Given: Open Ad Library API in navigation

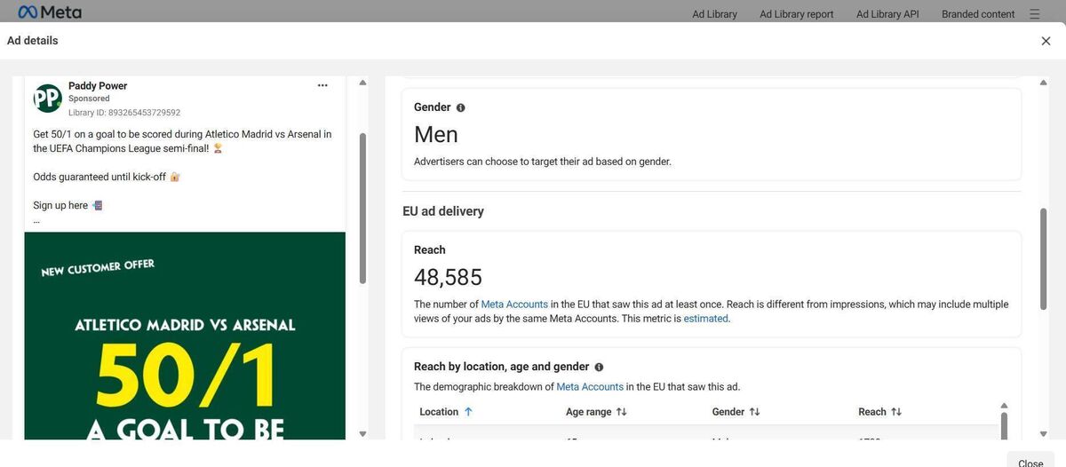Looking at the screenshot, I should point(887,14).
